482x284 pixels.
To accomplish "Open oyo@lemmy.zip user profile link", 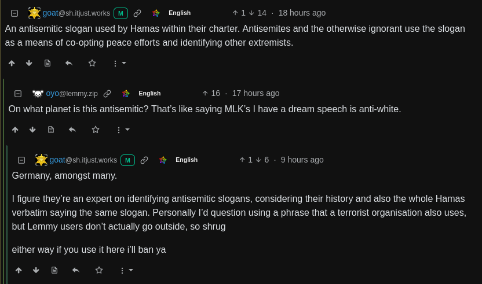I will tap(74, 93).
